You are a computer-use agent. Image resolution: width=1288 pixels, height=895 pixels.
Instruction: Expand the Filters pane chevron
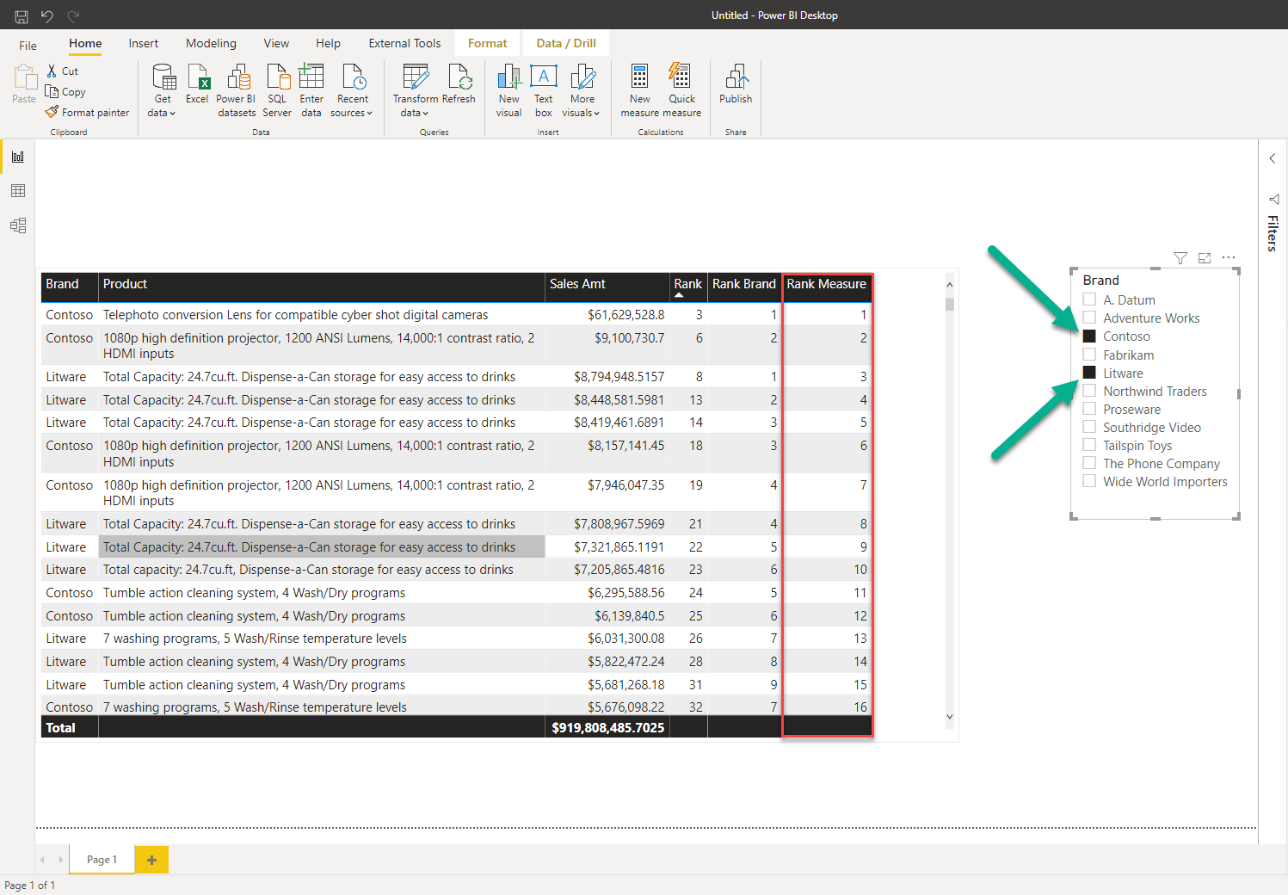click(1273, 158)
